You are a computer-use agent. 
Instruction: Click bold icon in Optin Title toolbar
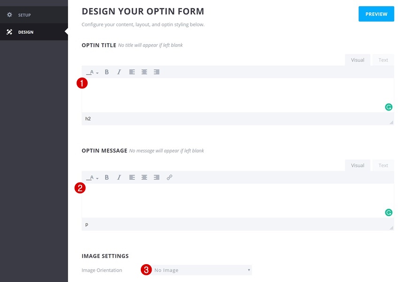pos(107,72)
